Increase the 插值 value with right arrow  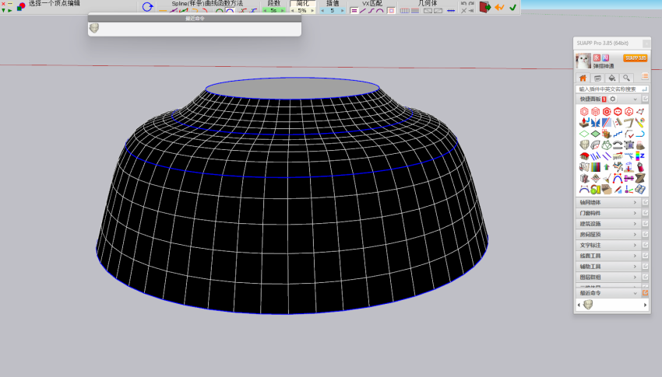342,11
